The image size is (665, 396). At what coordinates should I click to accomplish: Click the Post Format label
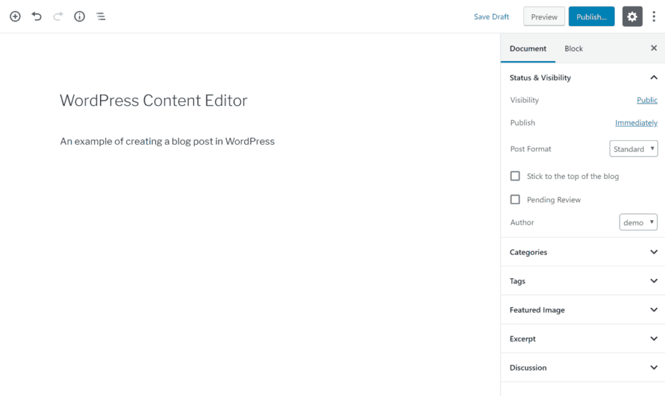coord(531,149)
